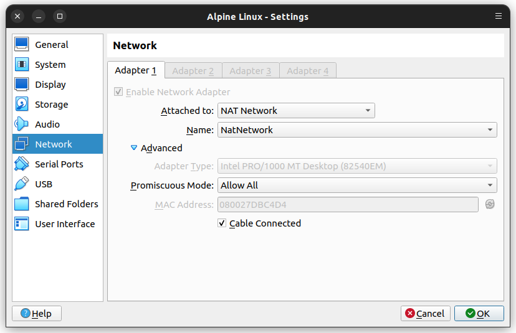Select the System chip icon
516x333 pixels.
[x=22, y=65]
